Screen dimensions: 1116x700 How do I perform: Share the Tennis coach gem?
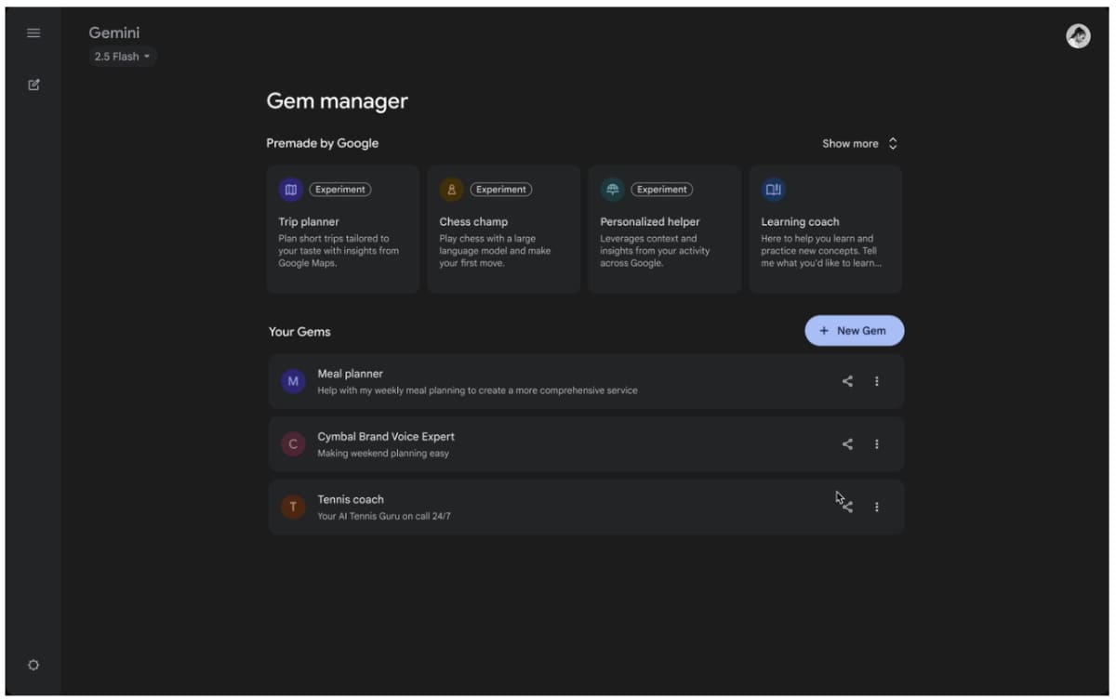click(x=847, y=507)
